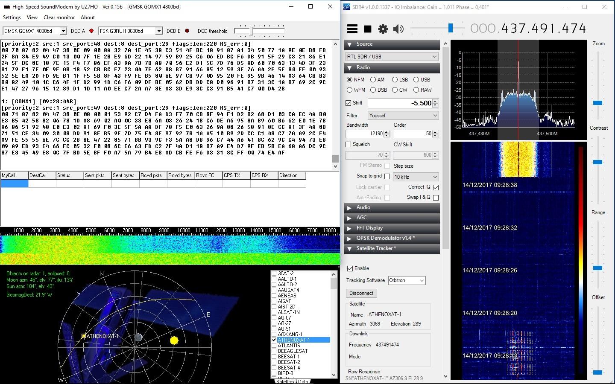Check the AAUSAT4 satellite in list
This screenshot has height=384, width=615.
coord(274,290)
